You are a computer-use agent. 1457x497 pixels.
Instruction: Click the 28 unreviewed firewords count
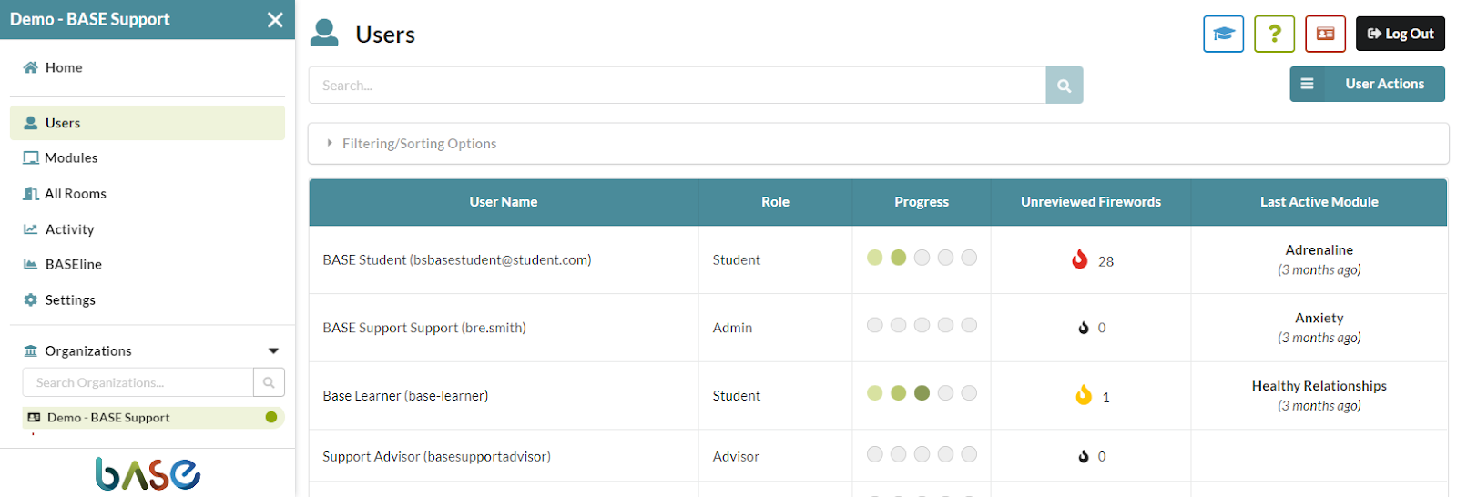[x=1105, y=261]
